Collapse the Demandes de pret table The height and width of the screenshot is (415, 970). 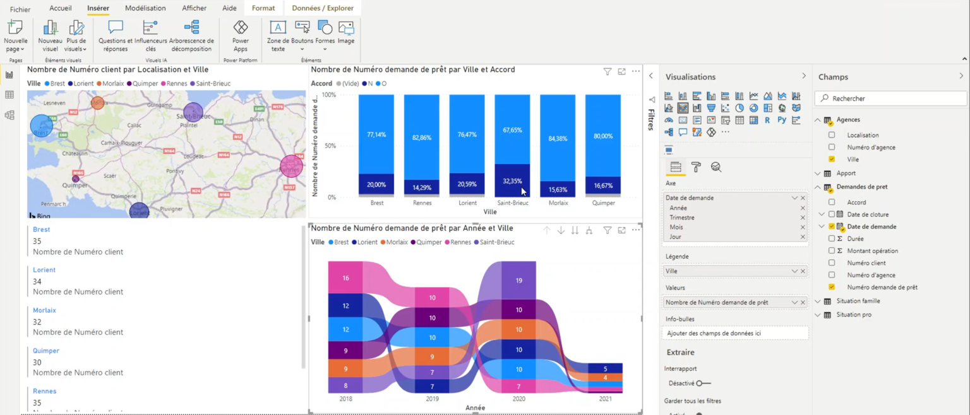(817, 186)
